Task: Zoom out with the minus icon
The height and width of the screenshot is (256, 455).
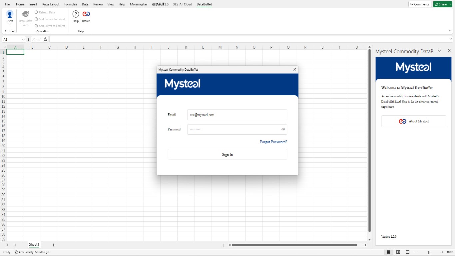Action: (x=414, y=252)
